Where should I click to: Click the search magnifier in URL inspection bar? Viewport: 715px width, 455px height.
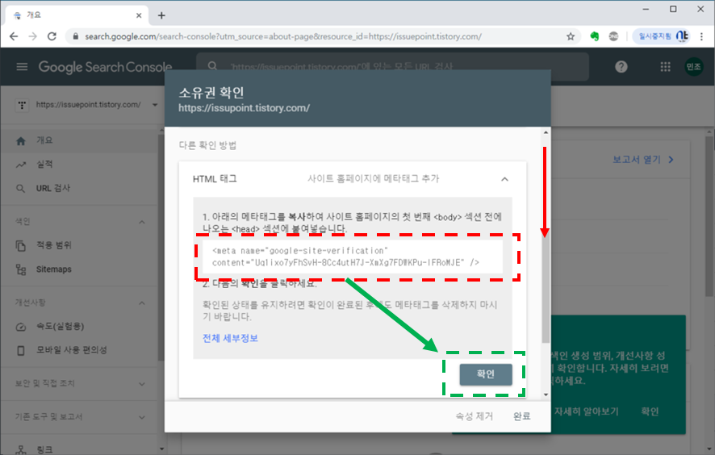tap(212, 66)
